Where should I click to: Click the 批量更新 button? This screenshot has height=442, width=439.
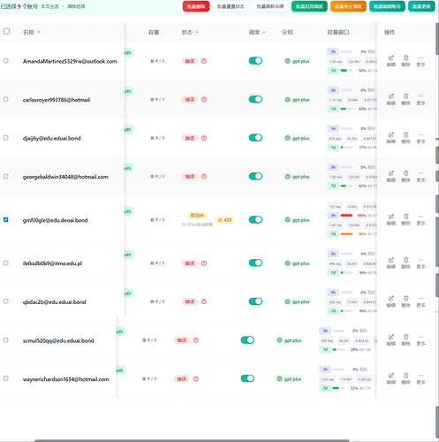coord(421,6)
